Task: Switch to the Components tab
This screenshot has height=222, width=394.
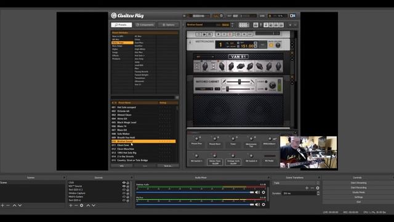Action: coord(145,25)
